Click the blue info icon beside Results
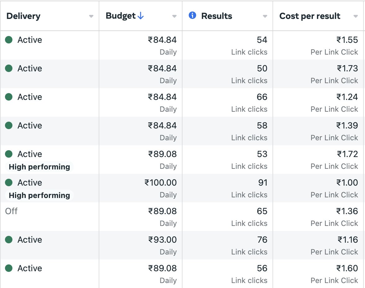Image resolution: width=365 pixels, height=288 pixels. (192, 16)
